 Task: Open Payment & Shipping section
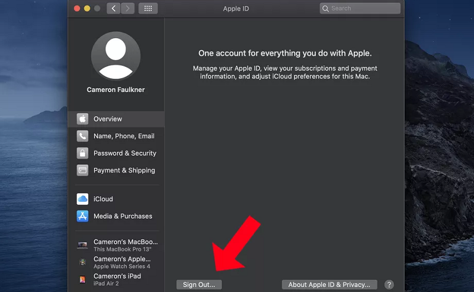pyautogui.click(x=116, y=170)
